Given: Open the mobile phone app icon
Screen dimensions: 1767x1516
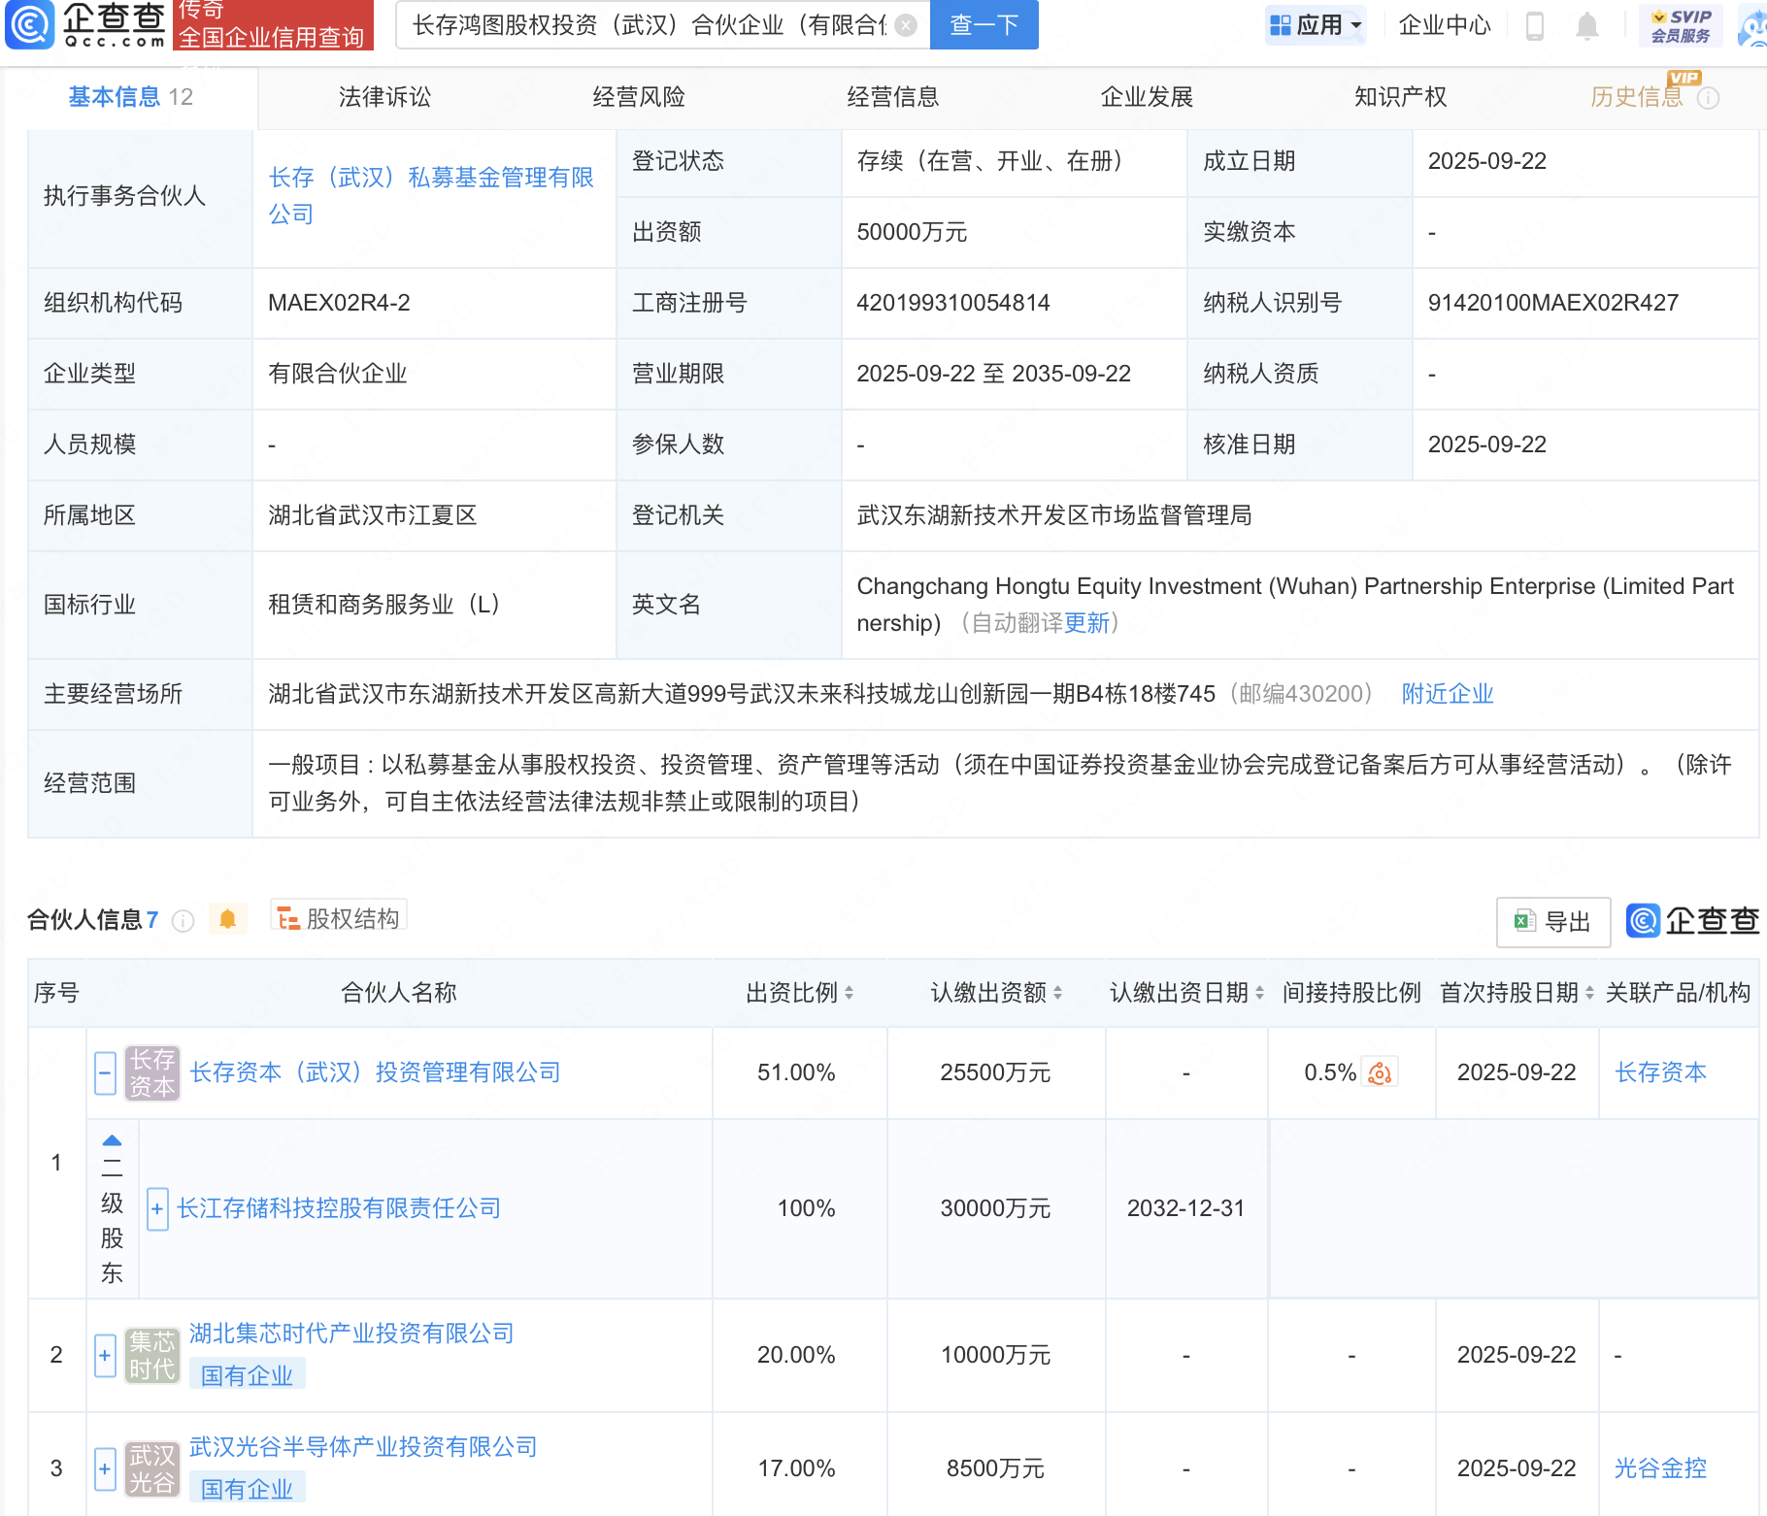Looking at the screenshot, I should [x=1534, y=25].
